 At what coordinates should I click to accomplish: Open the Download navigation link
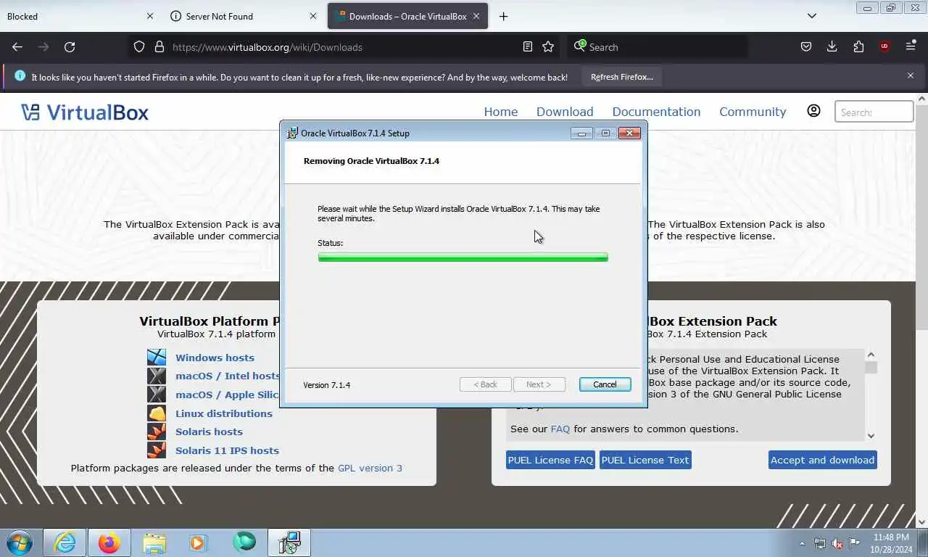click(x=565, y=112)
